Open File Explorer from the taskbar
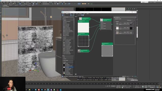This screenshot has width=162, height=91. click(x=30, y=90)
